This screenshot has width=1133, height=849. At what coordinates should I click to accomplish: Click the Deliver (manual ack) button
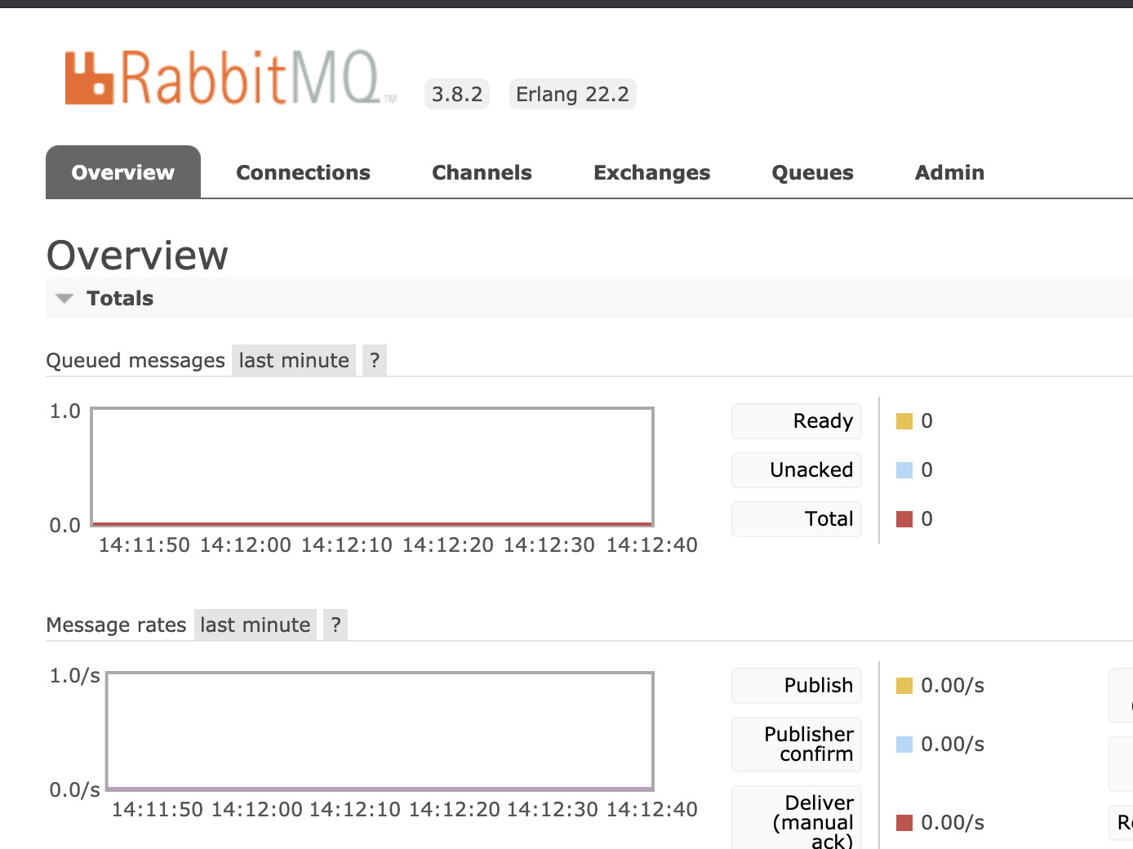coord(796,816)
